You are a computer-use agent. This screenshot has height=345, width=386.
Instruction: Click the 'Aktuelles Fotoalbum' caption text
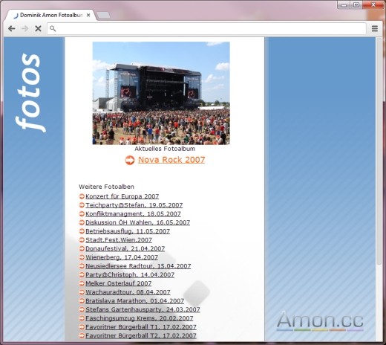pos(165,149)
